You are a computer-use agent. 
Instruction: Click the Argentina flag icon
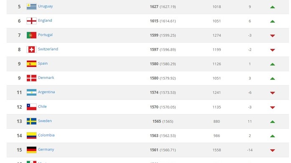click(x=31, y=92)
